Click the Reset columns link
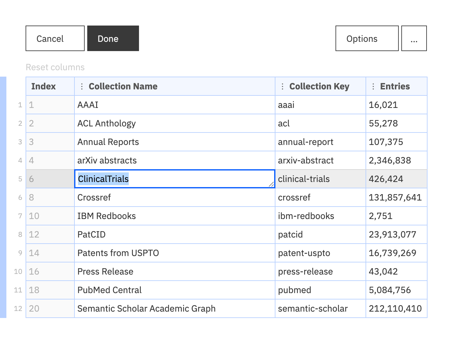This screenshot has height=348, width=455. 55,67
